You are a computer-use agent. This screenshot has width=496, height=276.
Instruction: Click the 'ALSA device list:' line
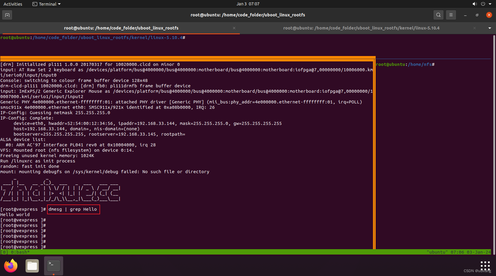tap(23, 139)
